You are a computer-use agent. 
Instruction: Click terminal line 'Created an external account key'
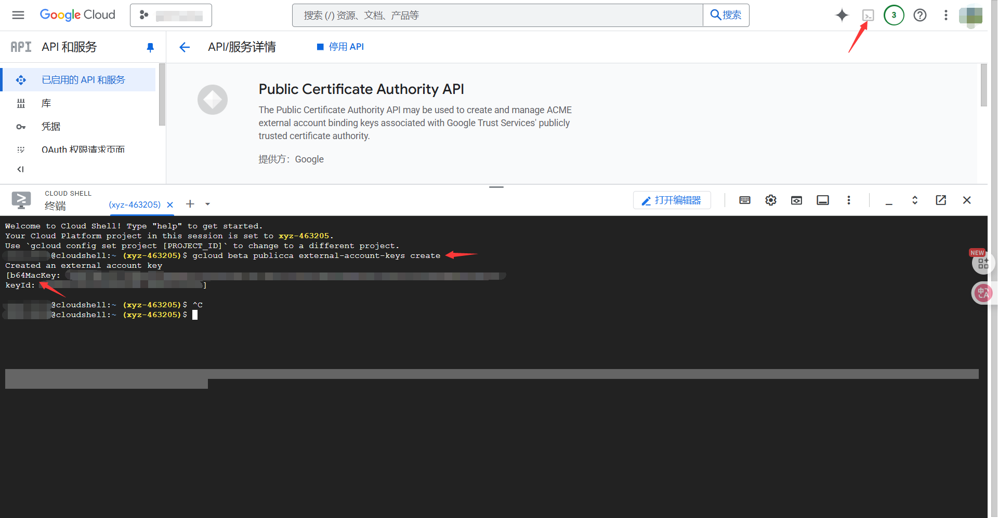coord(84,265)
